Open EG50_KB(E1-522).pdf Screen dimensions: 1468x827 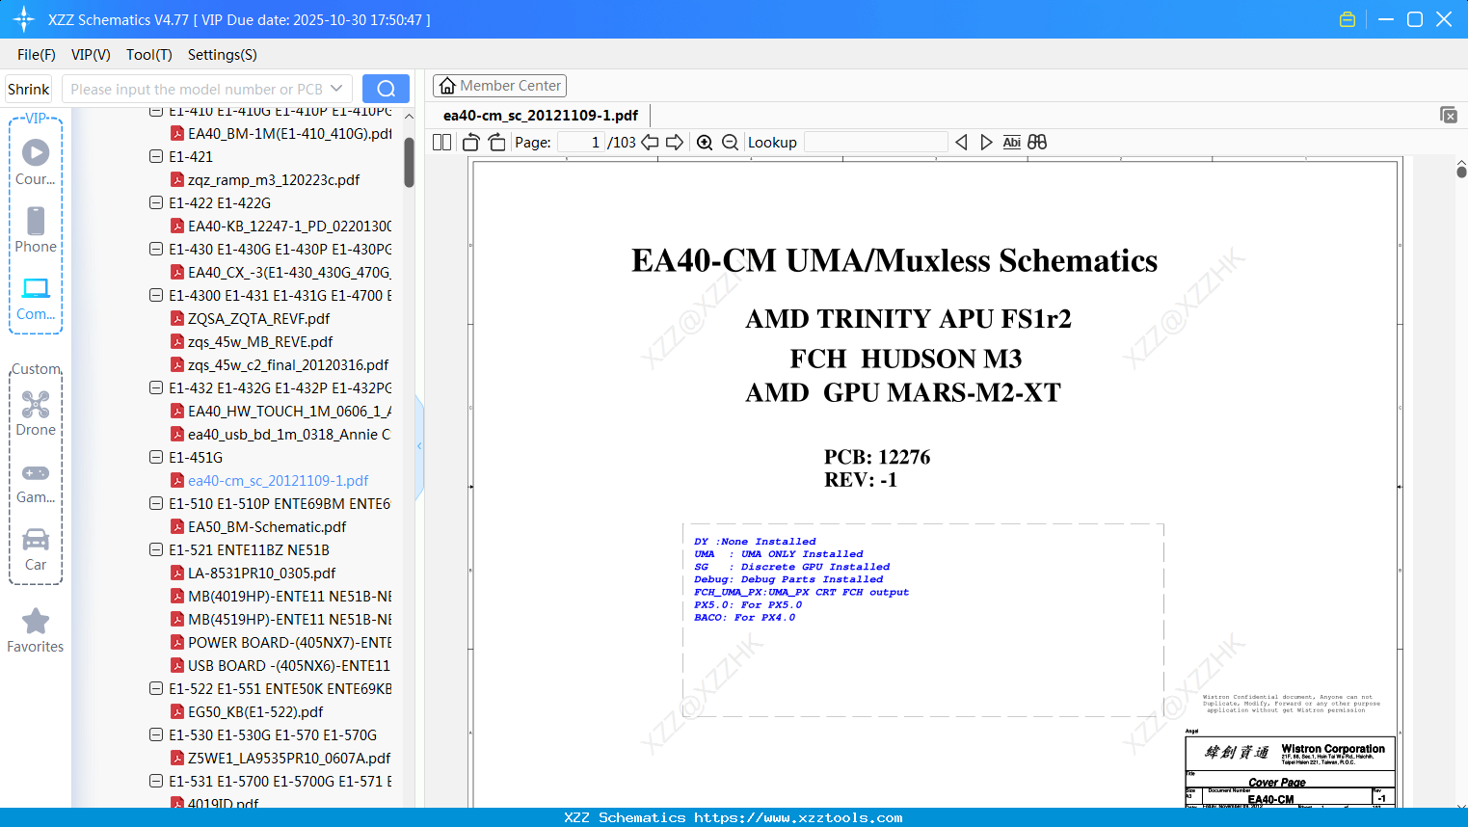[255, 711]
